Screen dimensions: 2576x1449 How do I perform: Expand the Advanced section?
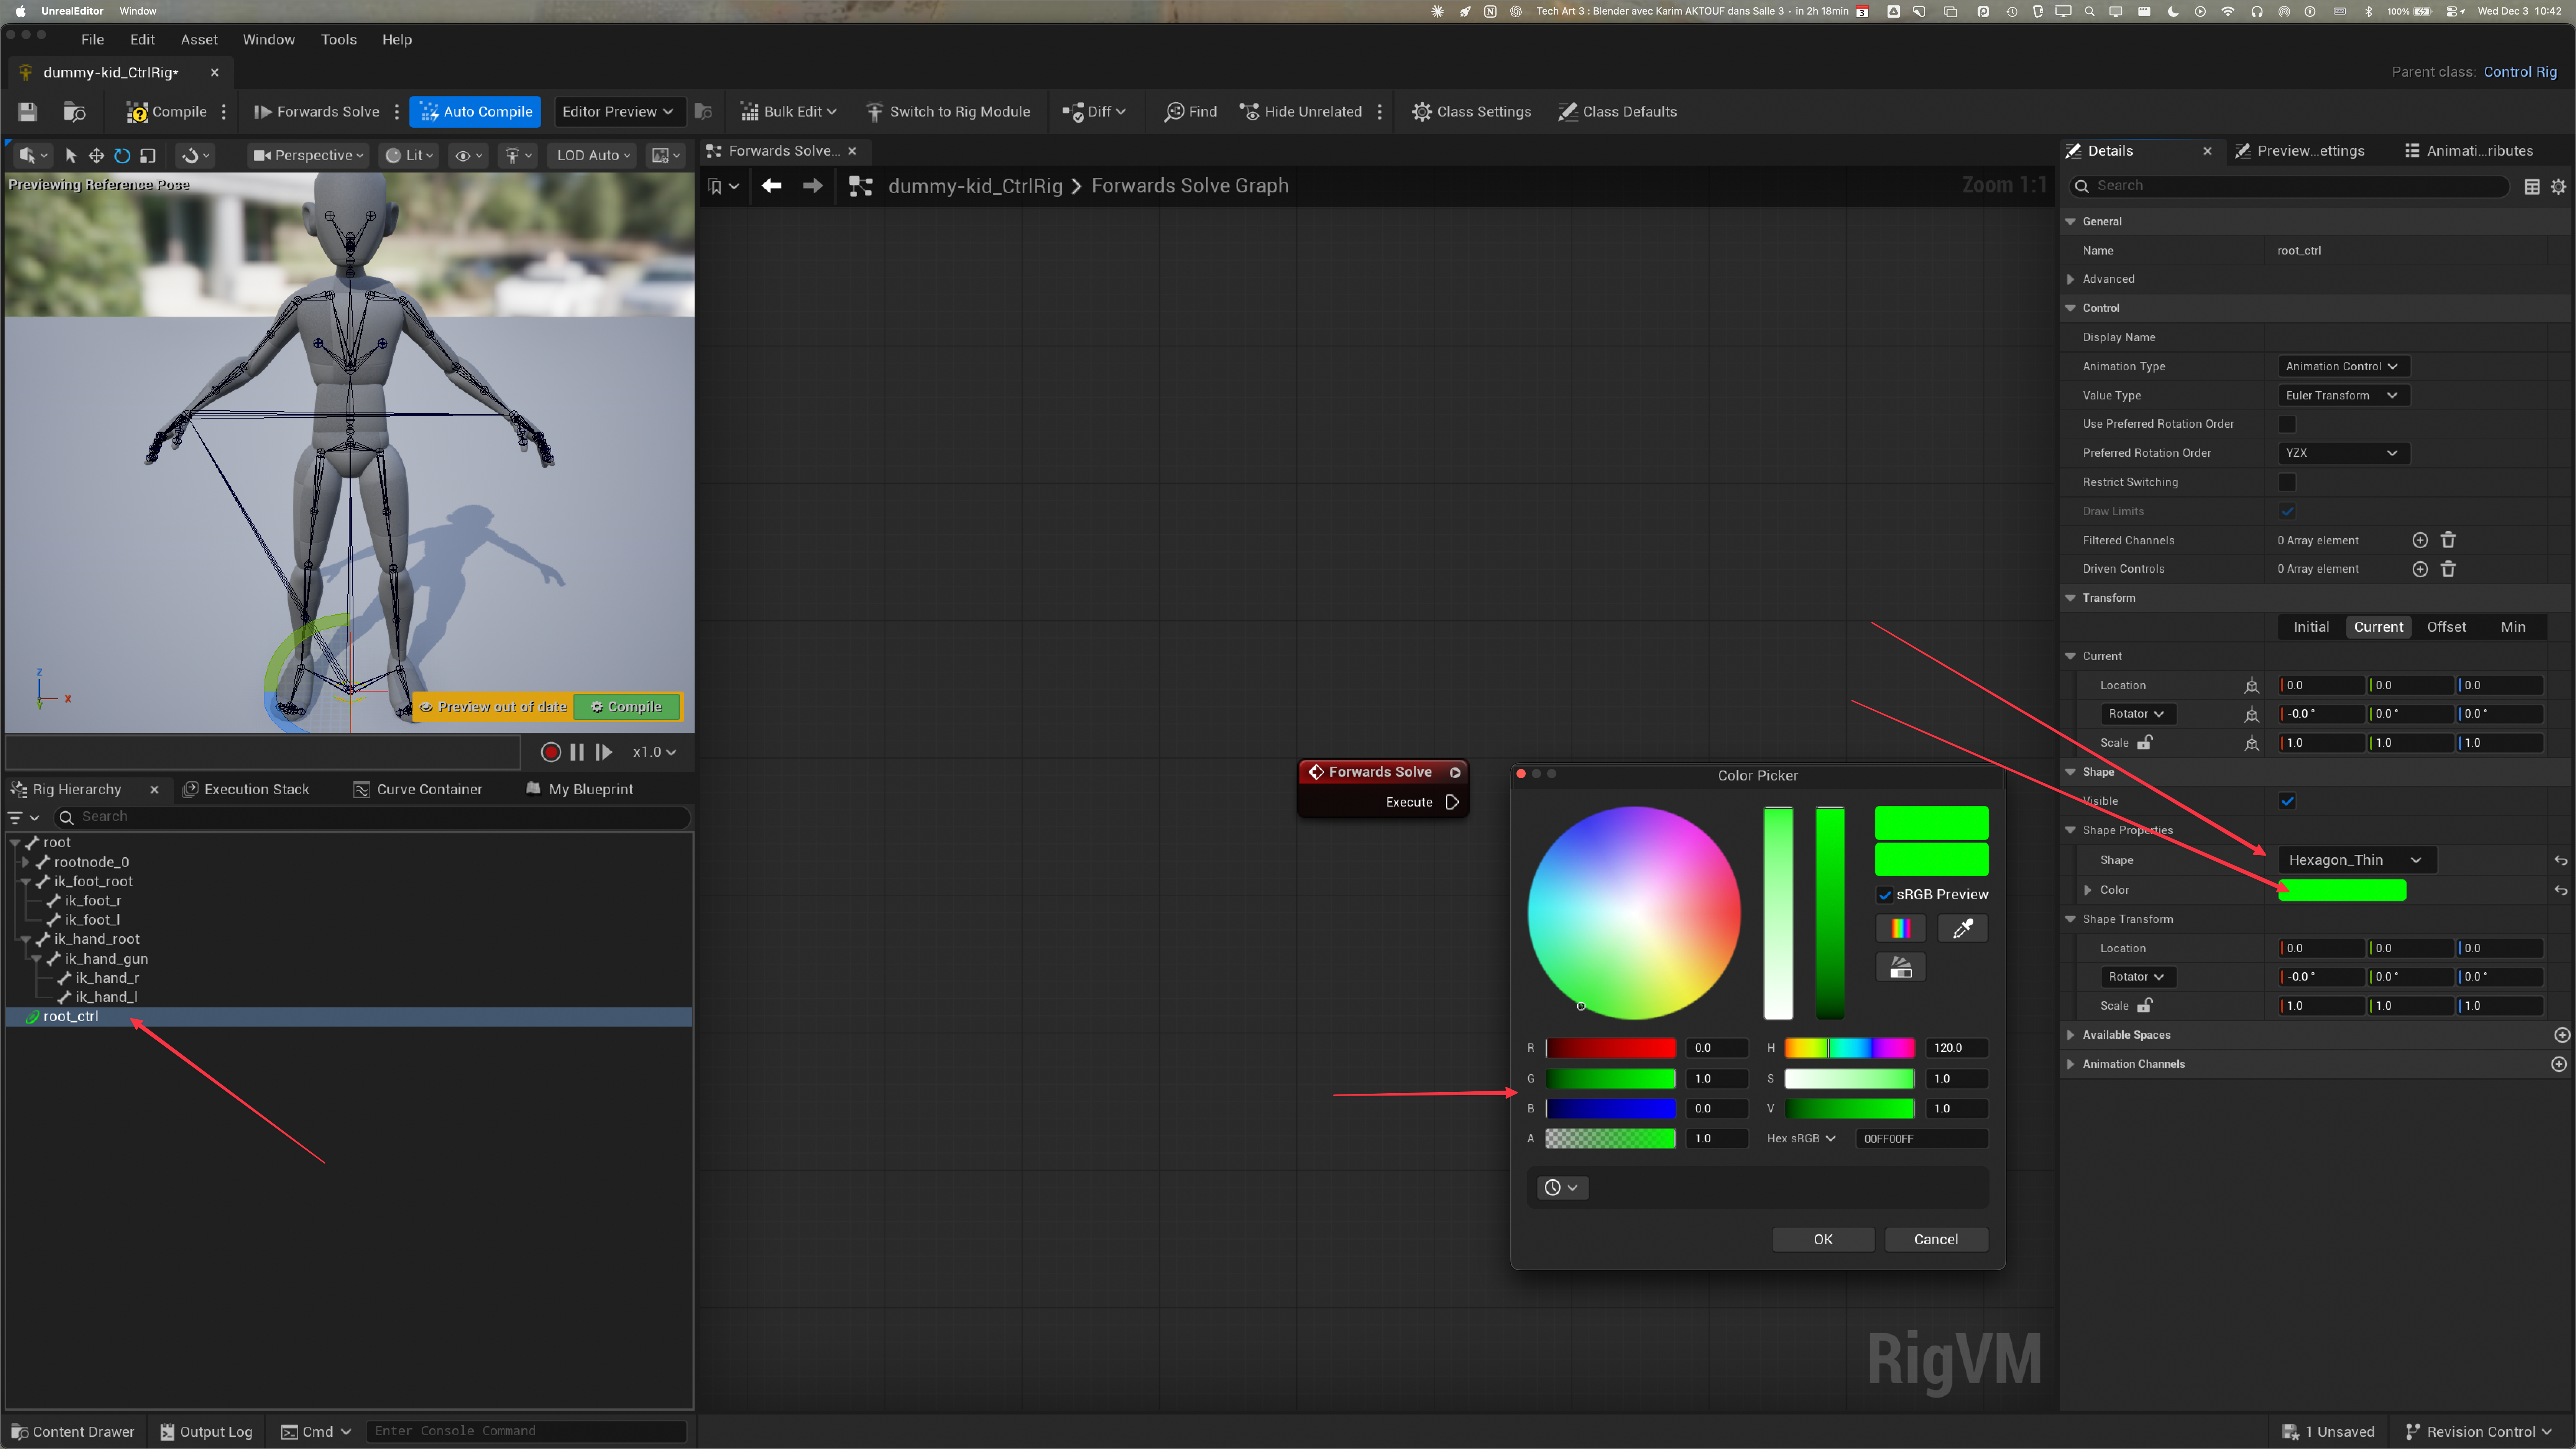click(x=2070, y=279)
